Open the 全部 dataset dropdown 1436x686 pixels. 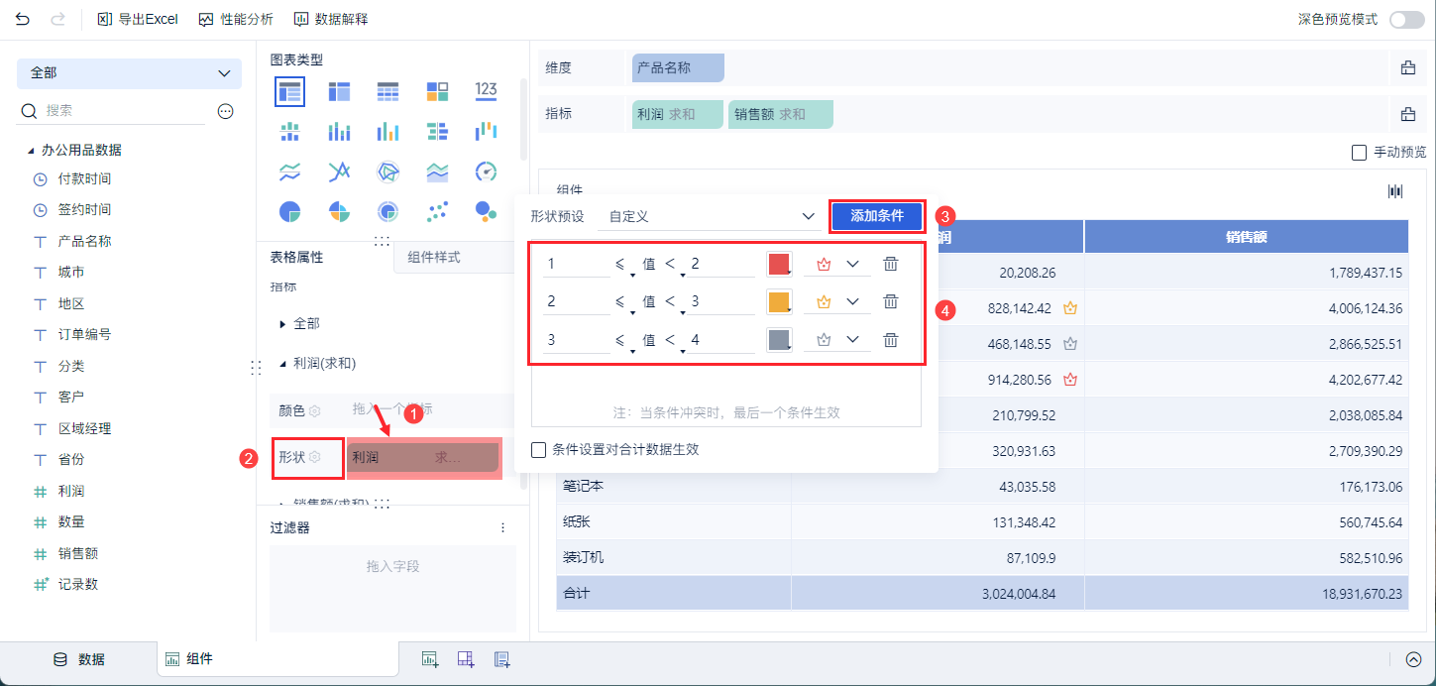pos(129,73)
